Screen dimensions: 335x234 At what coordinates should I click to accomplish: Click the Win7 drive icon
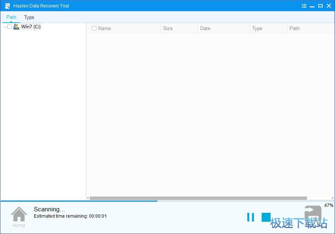(16, 27)
